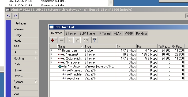188x97 pixels.
Task: Expand the IP submenu arrow
Action: [36, 52]
